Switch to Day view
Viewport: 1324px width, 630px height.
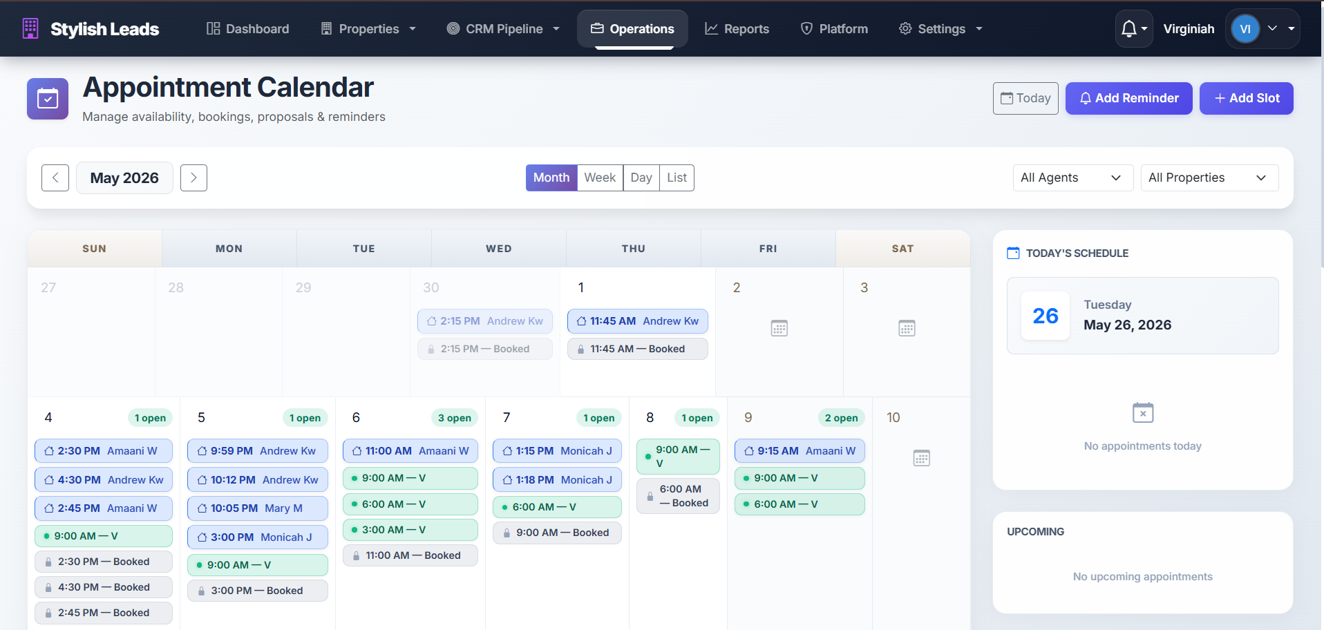[641, 178]
